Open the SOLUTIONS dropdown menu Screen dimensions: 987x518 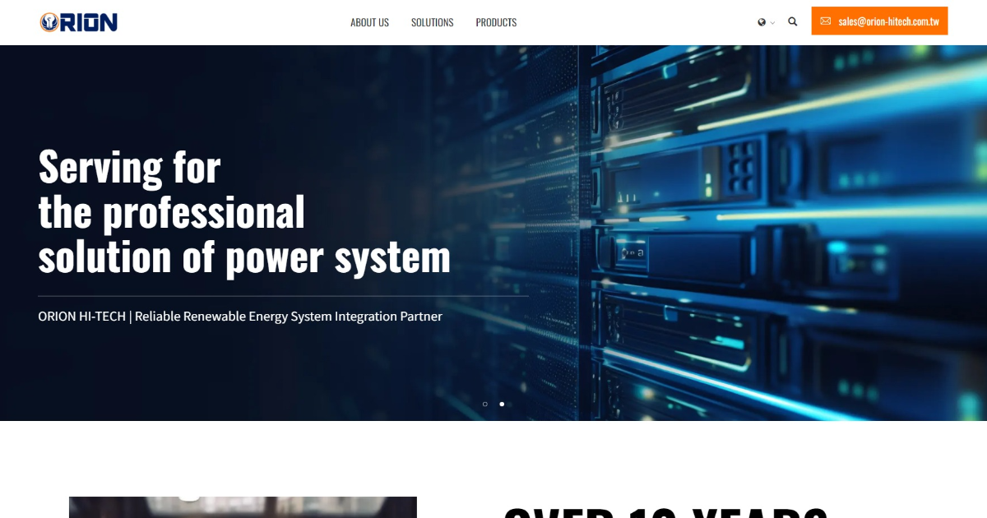432,22
